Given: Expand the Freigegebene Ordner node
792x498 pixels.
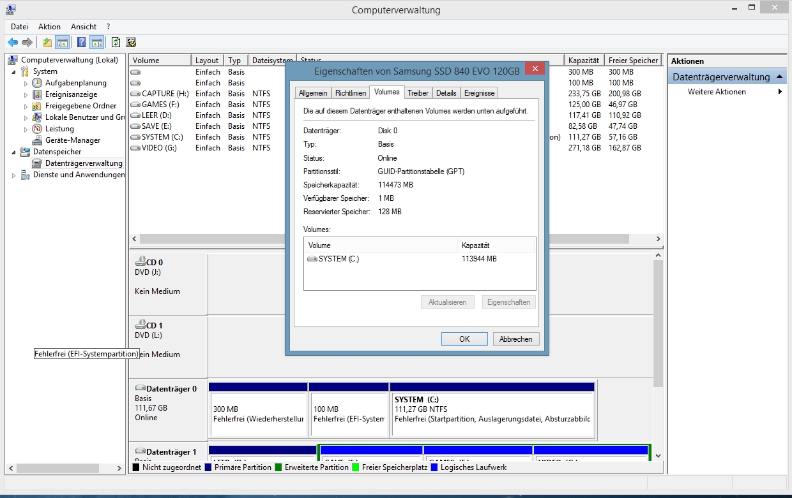Looking at the screenshot, I should coord(26,106).
